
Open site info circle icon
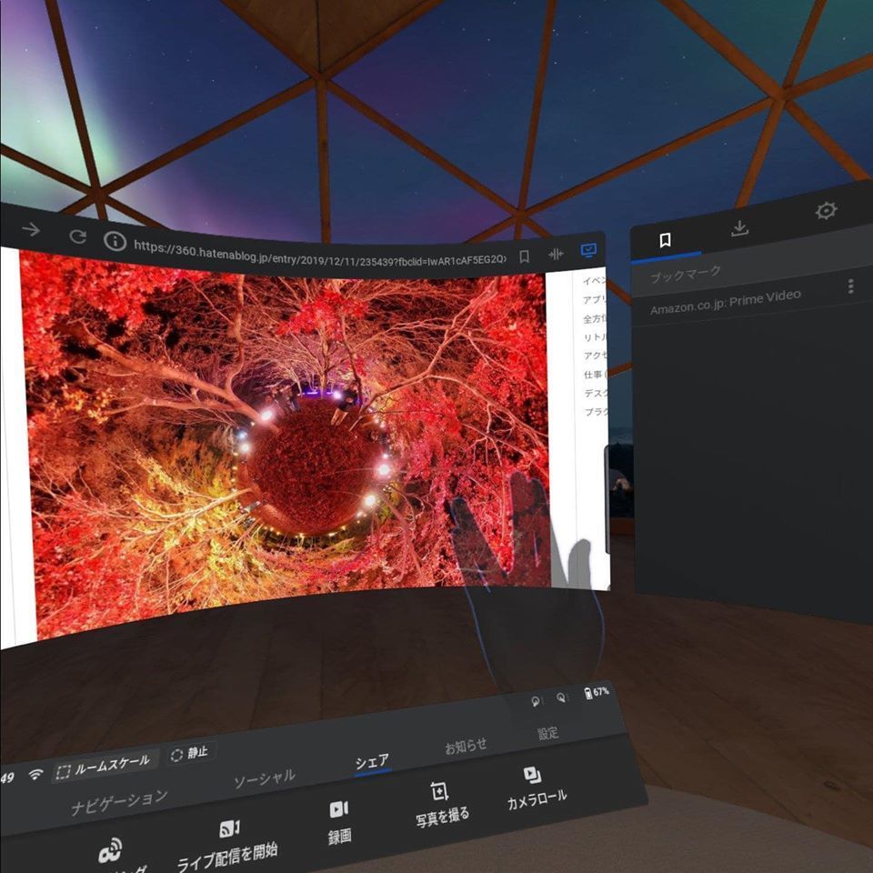[x=115, y=241]
